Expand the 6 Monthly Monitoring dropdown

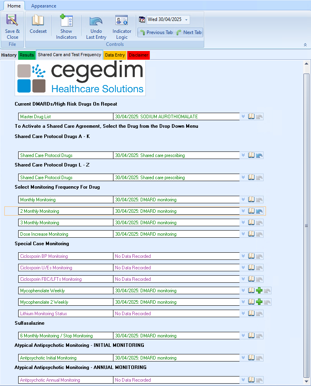(243, 335)
